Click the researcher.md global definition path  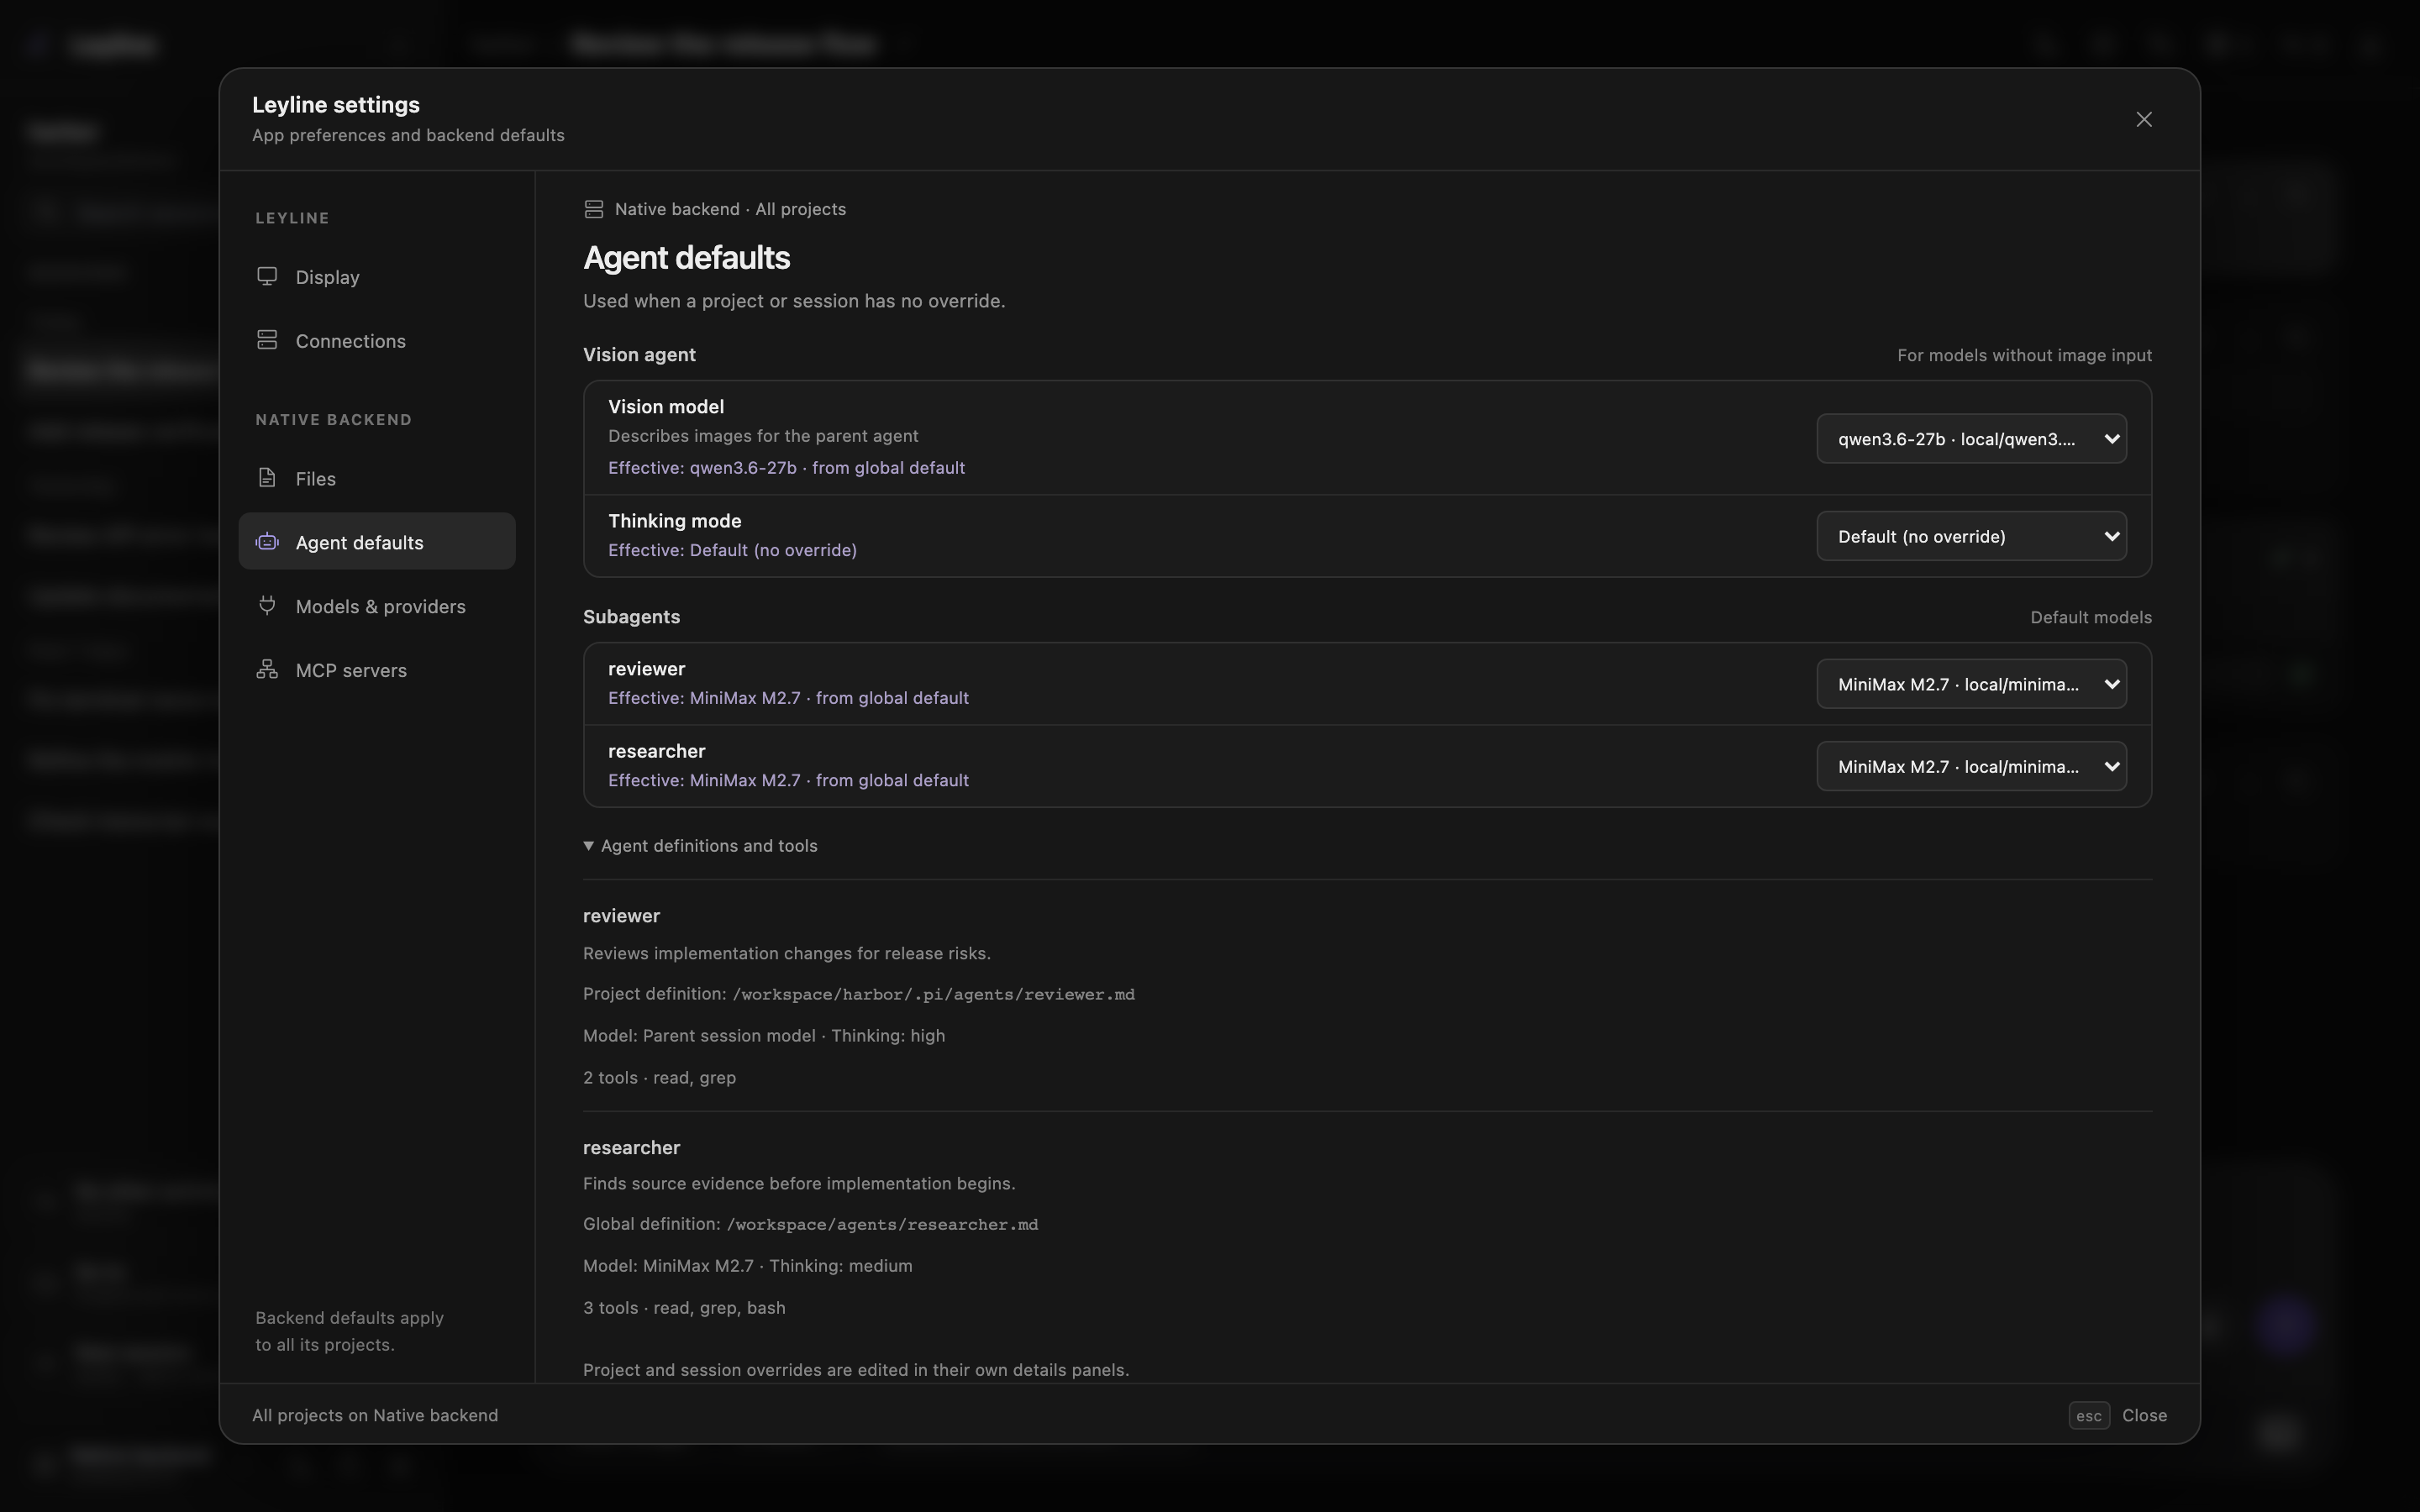pos(882,1224)
